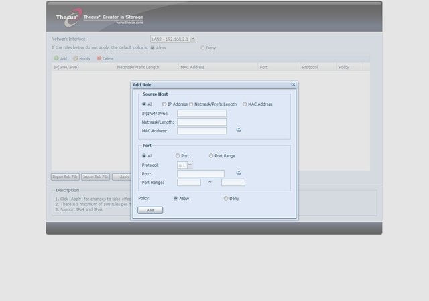Close the Add Rule dialog
429x301 pixels.
pos(294,84)
